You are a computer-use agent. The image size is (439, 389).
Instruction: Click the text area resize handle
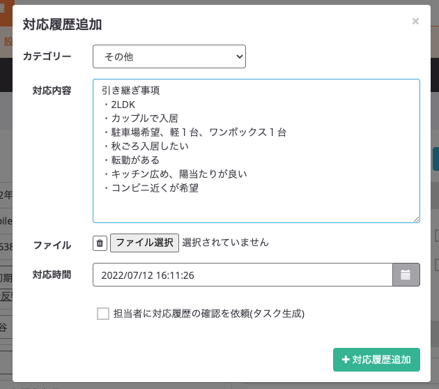click(416, 220)
